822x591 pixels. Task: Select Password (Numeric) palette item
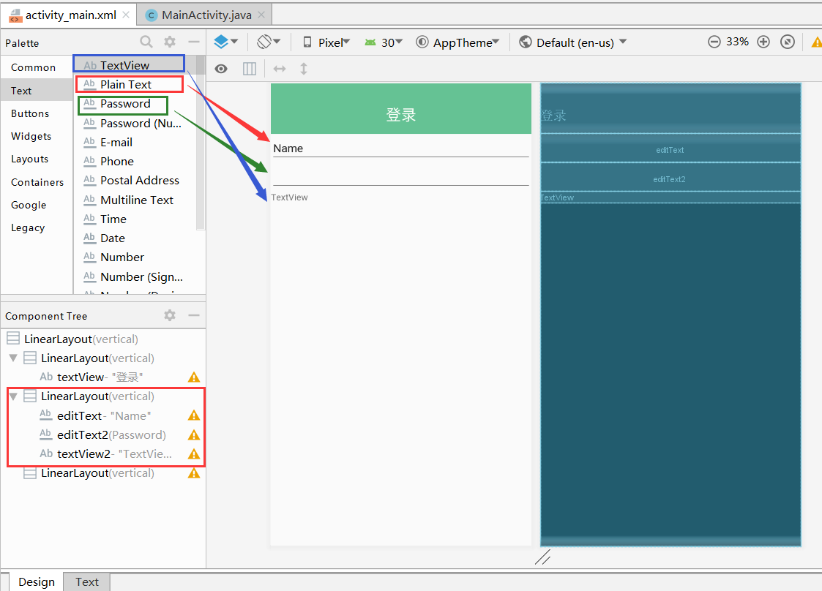pyautogui.click(x=134, y=124)
